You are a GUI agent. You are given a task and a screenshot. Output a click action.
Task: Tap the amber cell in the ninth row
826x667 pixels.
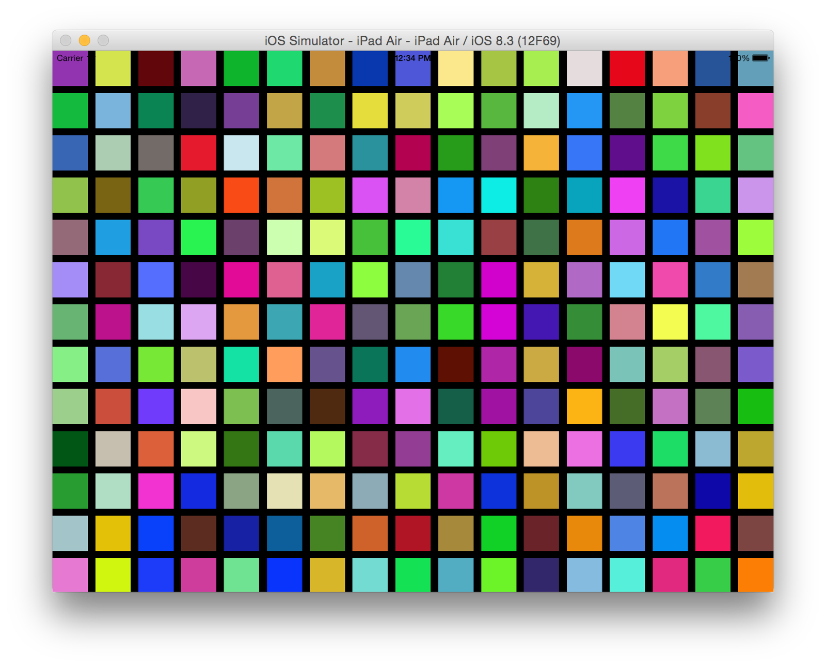click(584, 407)
